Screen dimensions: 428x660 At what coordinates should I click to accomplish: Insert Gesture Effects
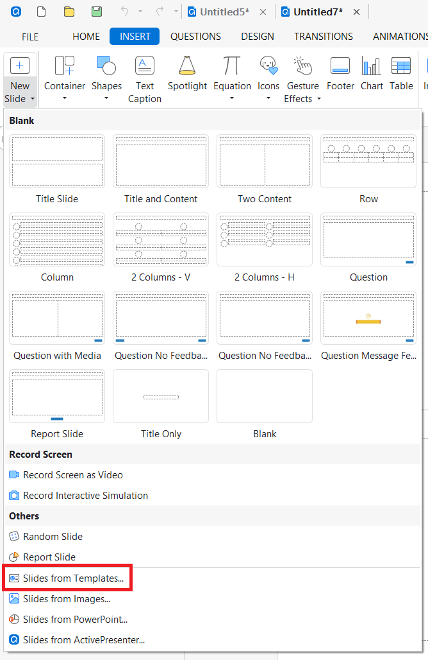tap(302, 79)
